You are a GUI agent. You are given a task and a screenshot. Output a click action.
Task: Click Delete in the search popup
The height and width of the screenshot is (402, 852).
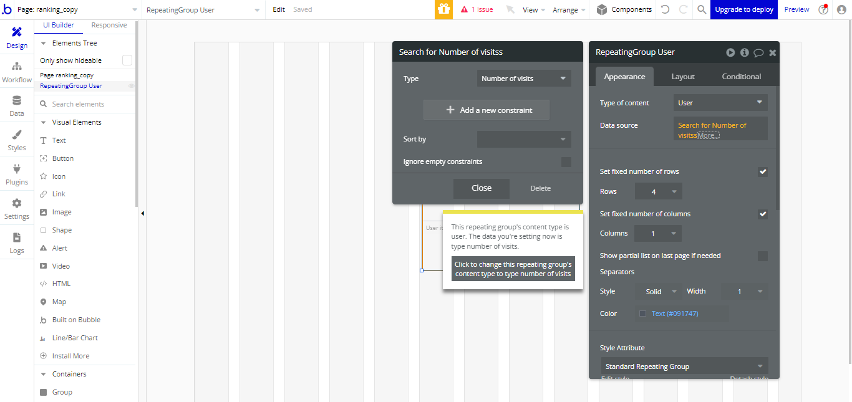(x=541, y=188)
